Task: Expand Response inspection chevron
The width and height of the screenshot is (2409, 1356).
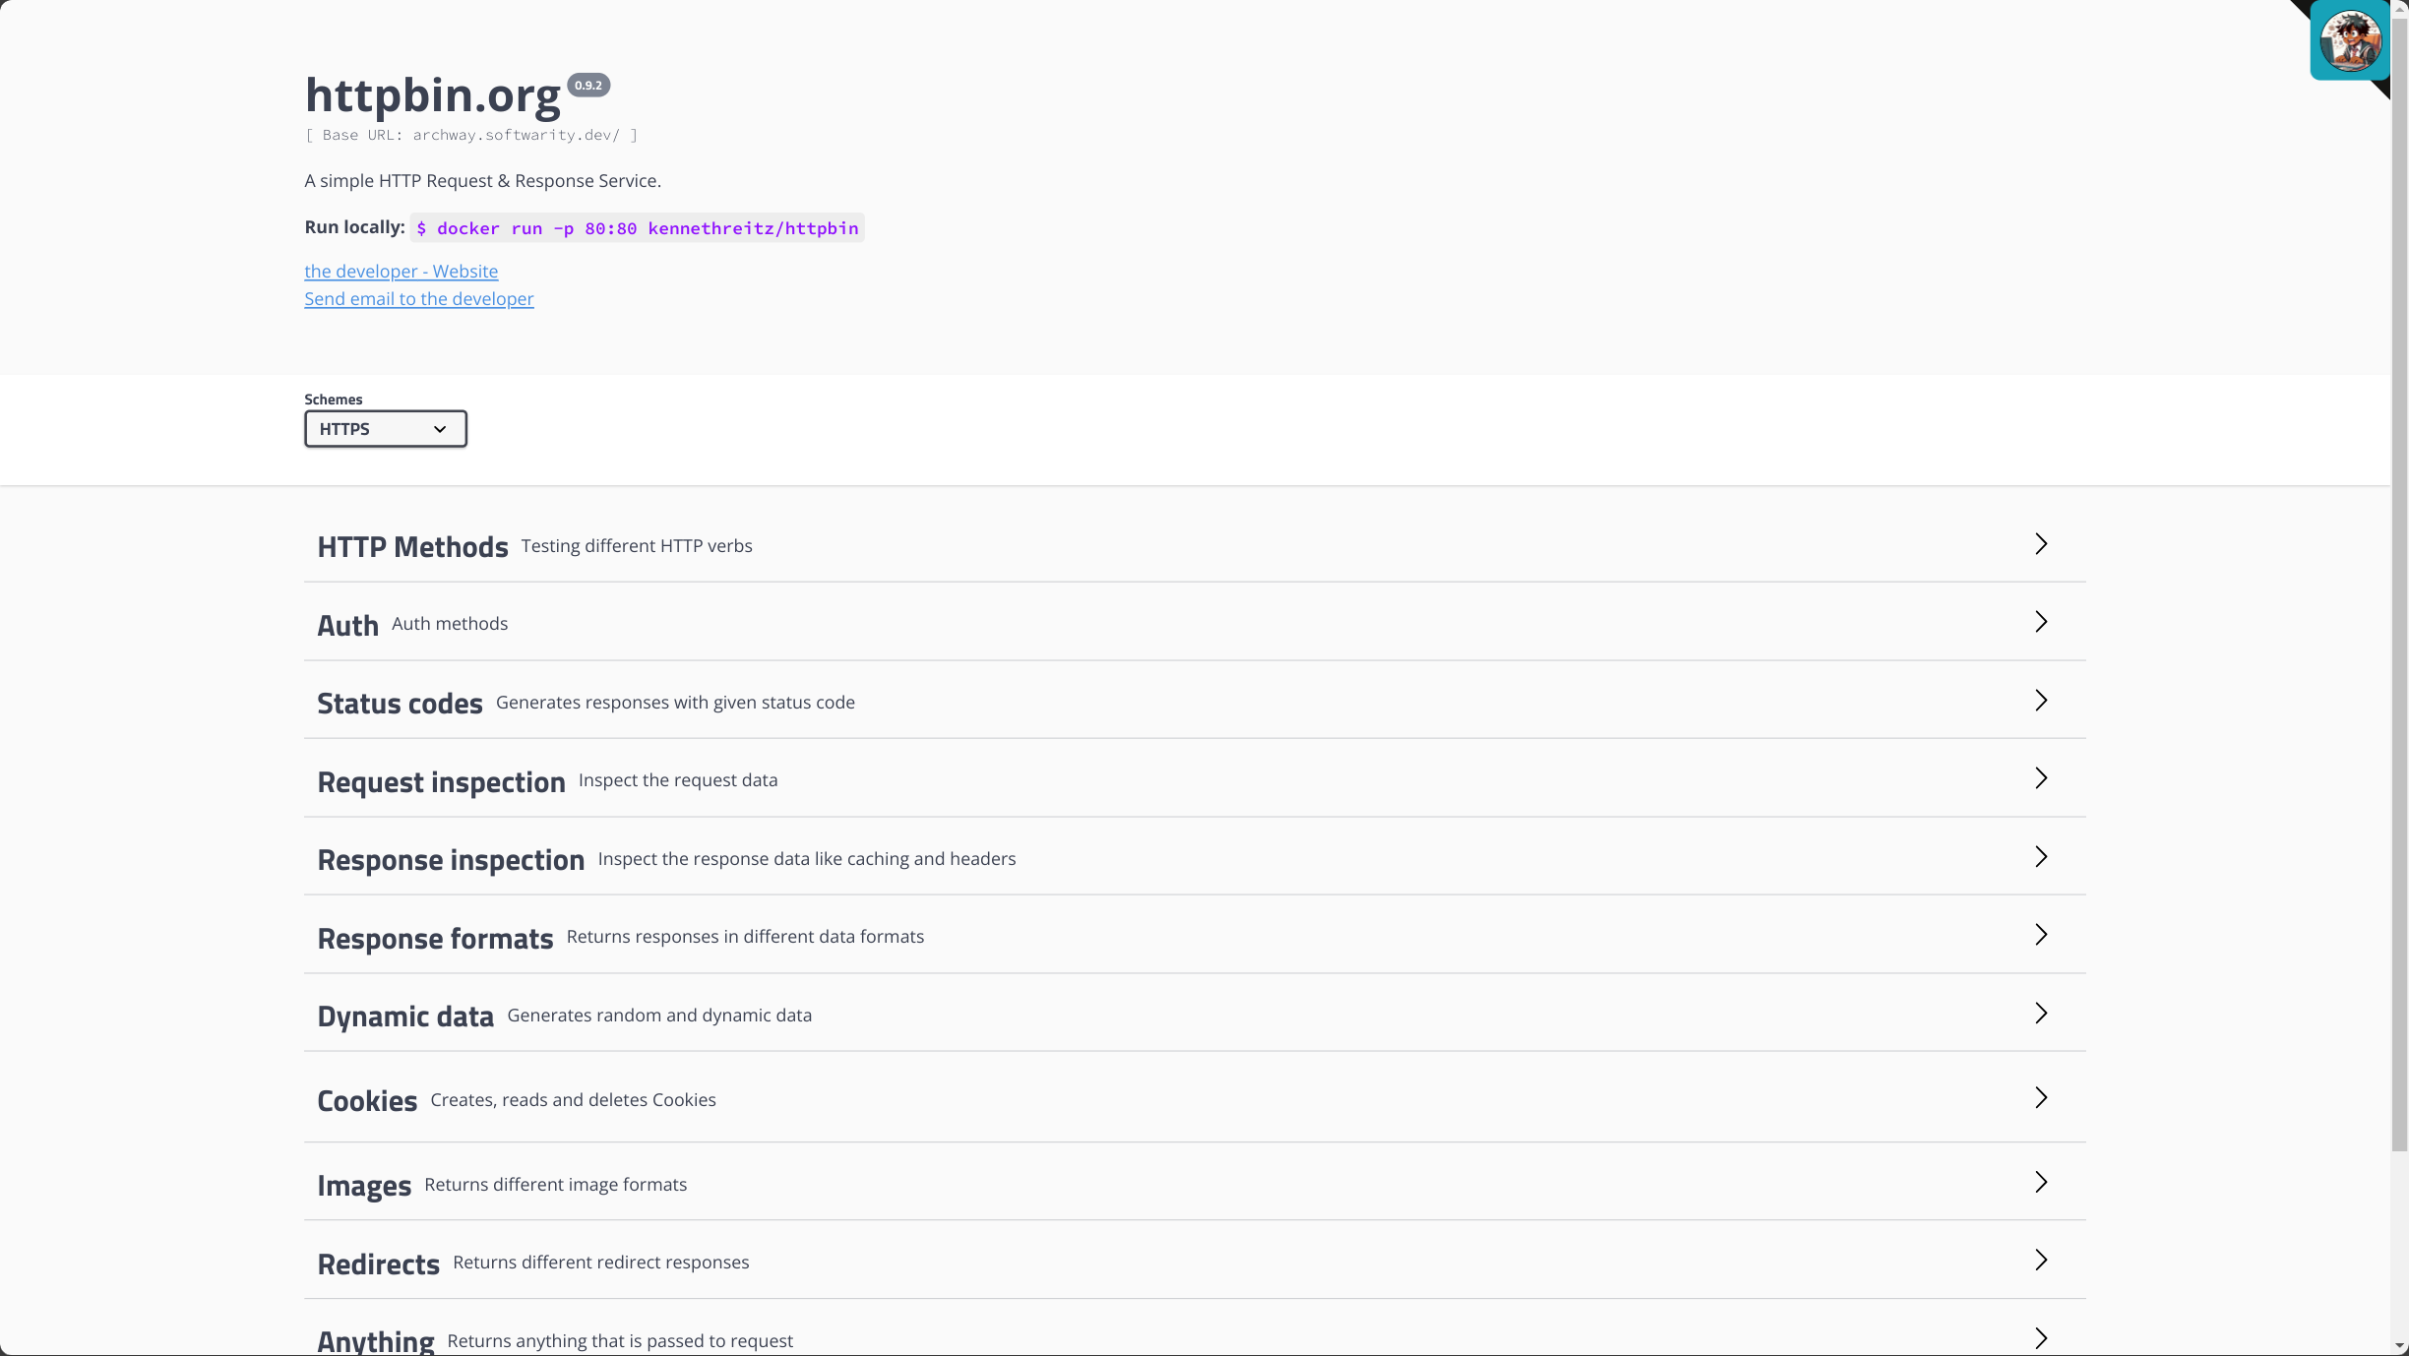Action: (x=2041, y=857)
